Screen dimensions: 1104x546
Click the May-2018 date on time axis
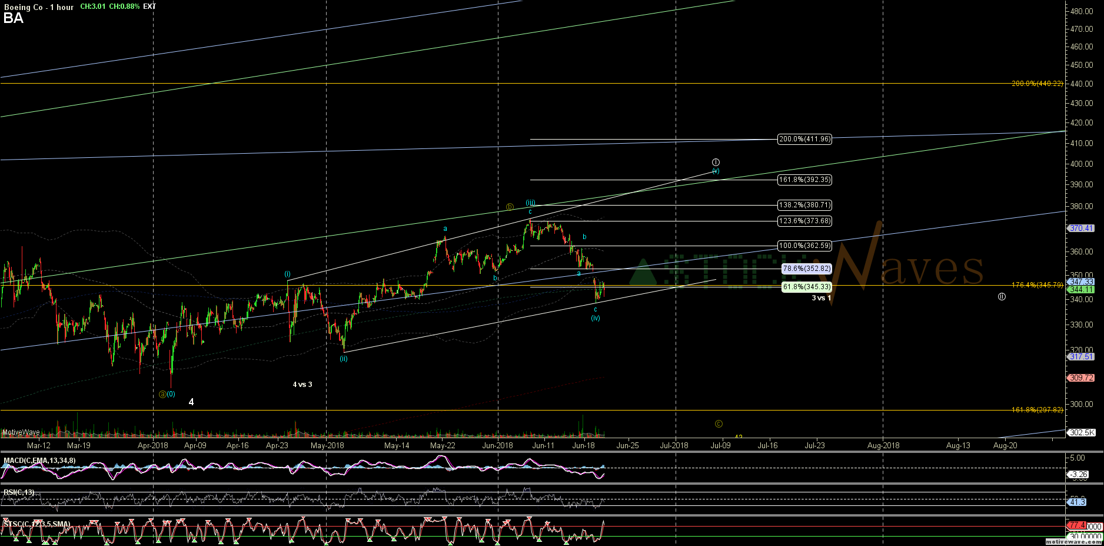tap(327, 445)
